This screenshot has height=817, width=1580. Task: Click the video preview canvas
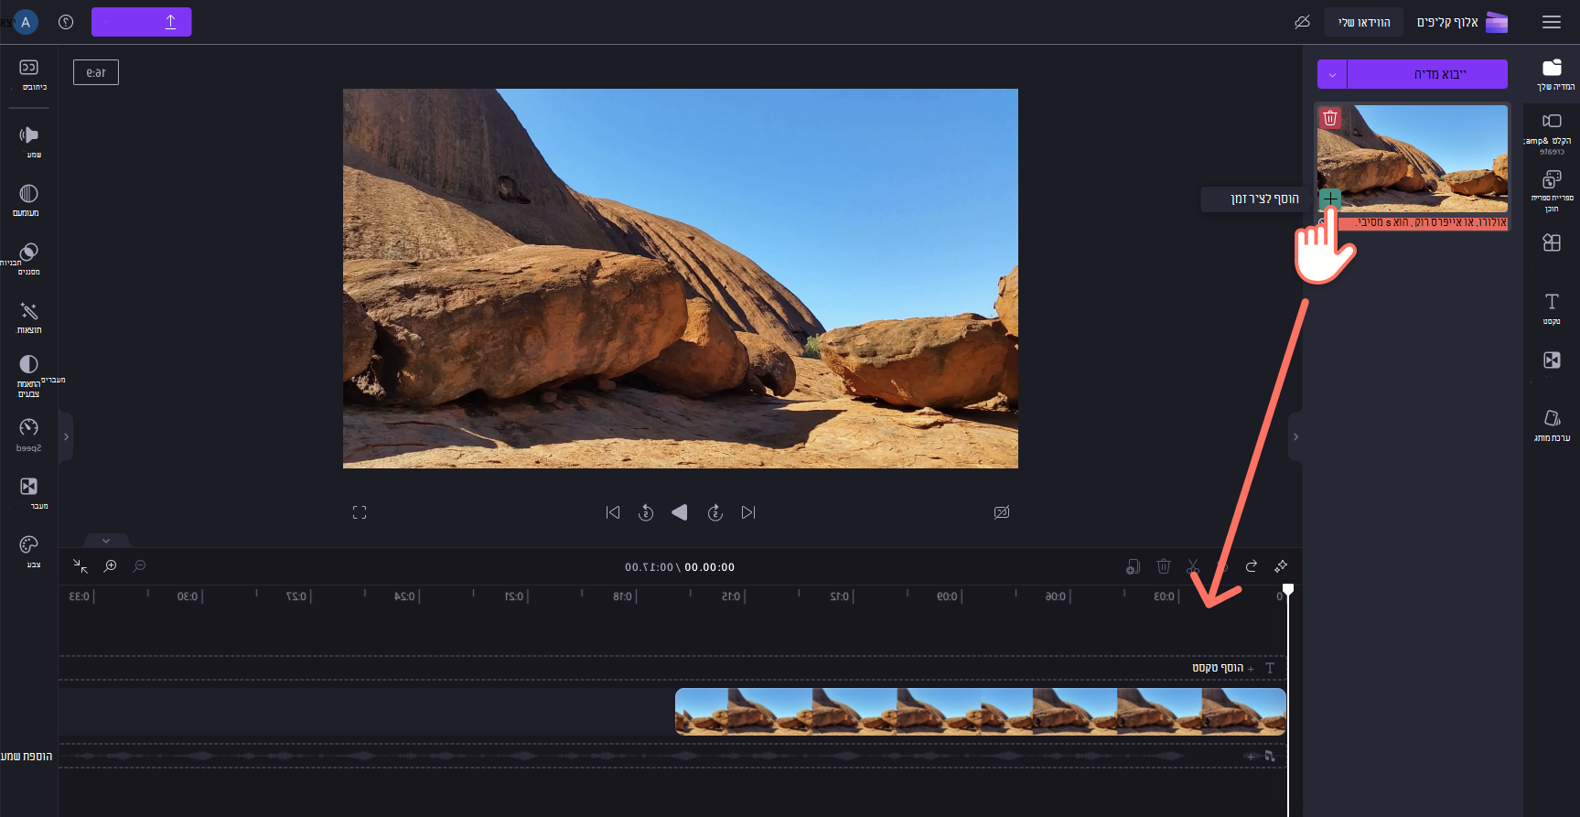(681, 278)
